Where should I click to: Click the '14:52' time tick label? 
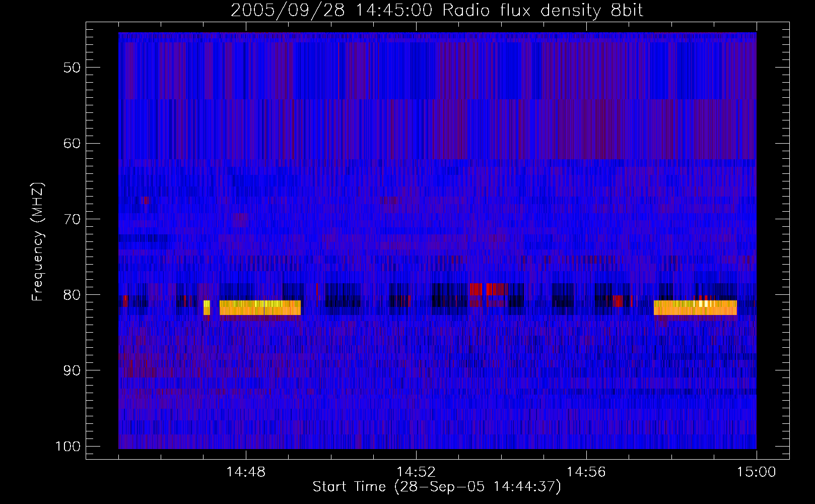pyautogui.click(x=416, y=472)
